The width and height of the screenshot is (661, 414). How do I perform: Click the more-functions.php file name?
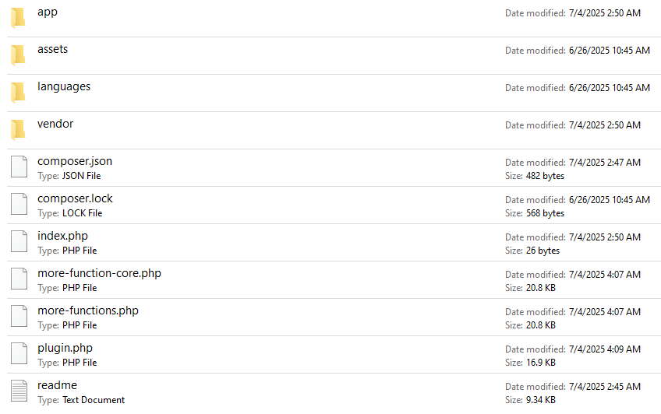tap(88, 310)
